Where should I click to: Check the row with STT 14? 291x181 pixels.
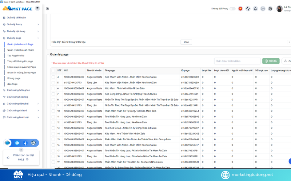53,134
